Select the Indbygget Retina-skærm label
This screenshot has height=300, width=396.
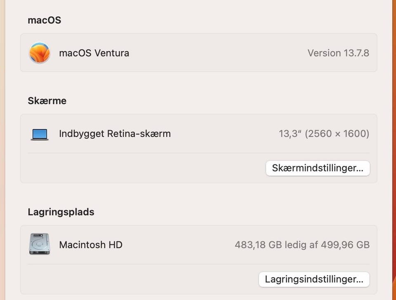click(115, 134)
